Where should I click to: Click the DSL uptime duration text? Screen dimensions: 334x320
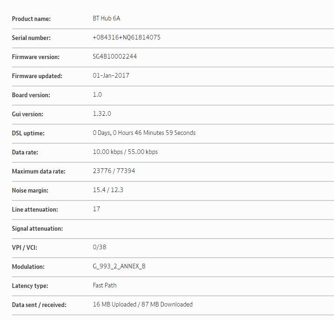144,133
